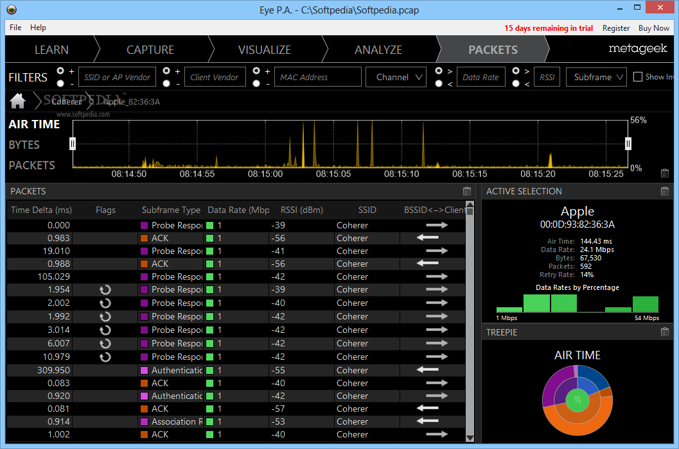Click packet list scrollbar up arrow
Image resolution: width=679 pixels, height=449 pixels.
coord(470,205)
